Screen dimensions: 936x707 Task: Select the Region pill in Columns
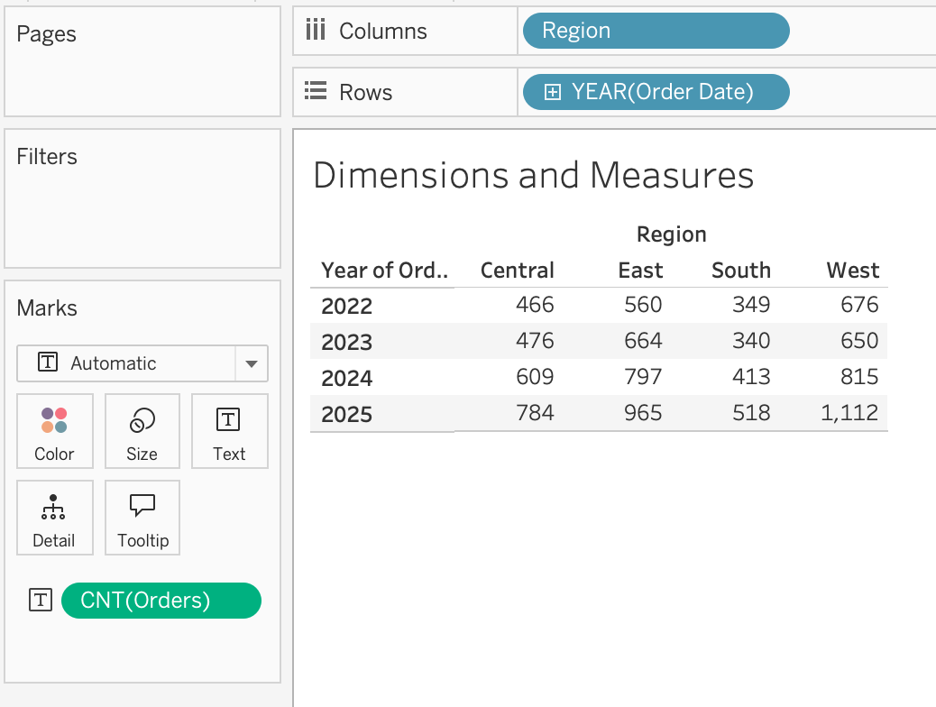pyautogui.click(x=656, y=31)
